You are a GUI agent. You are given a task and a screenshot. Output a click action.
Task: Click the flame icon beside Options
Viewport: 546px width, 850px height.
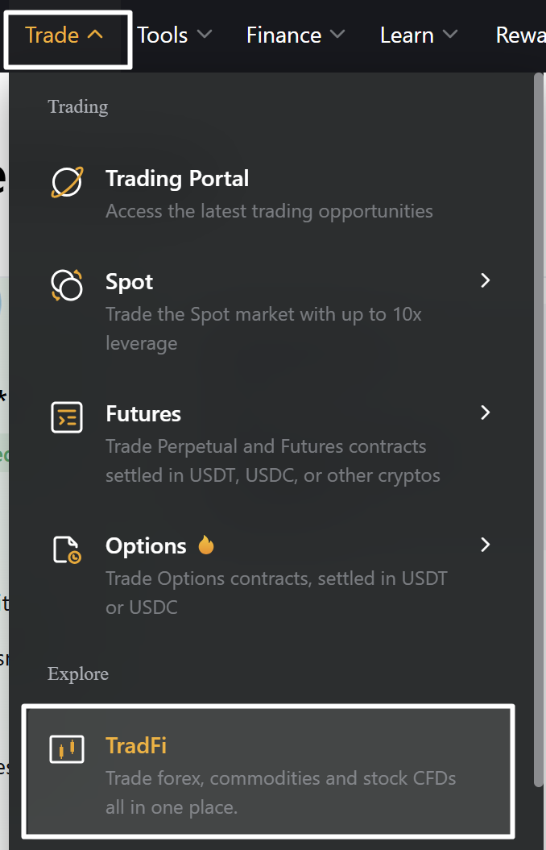205,545
